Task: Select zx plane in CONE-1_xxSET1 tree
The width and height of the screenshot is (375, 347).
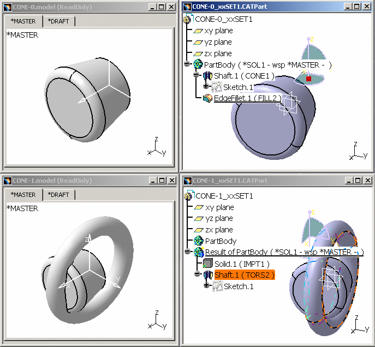Action: pyautogui.click(x=218, y=230)
